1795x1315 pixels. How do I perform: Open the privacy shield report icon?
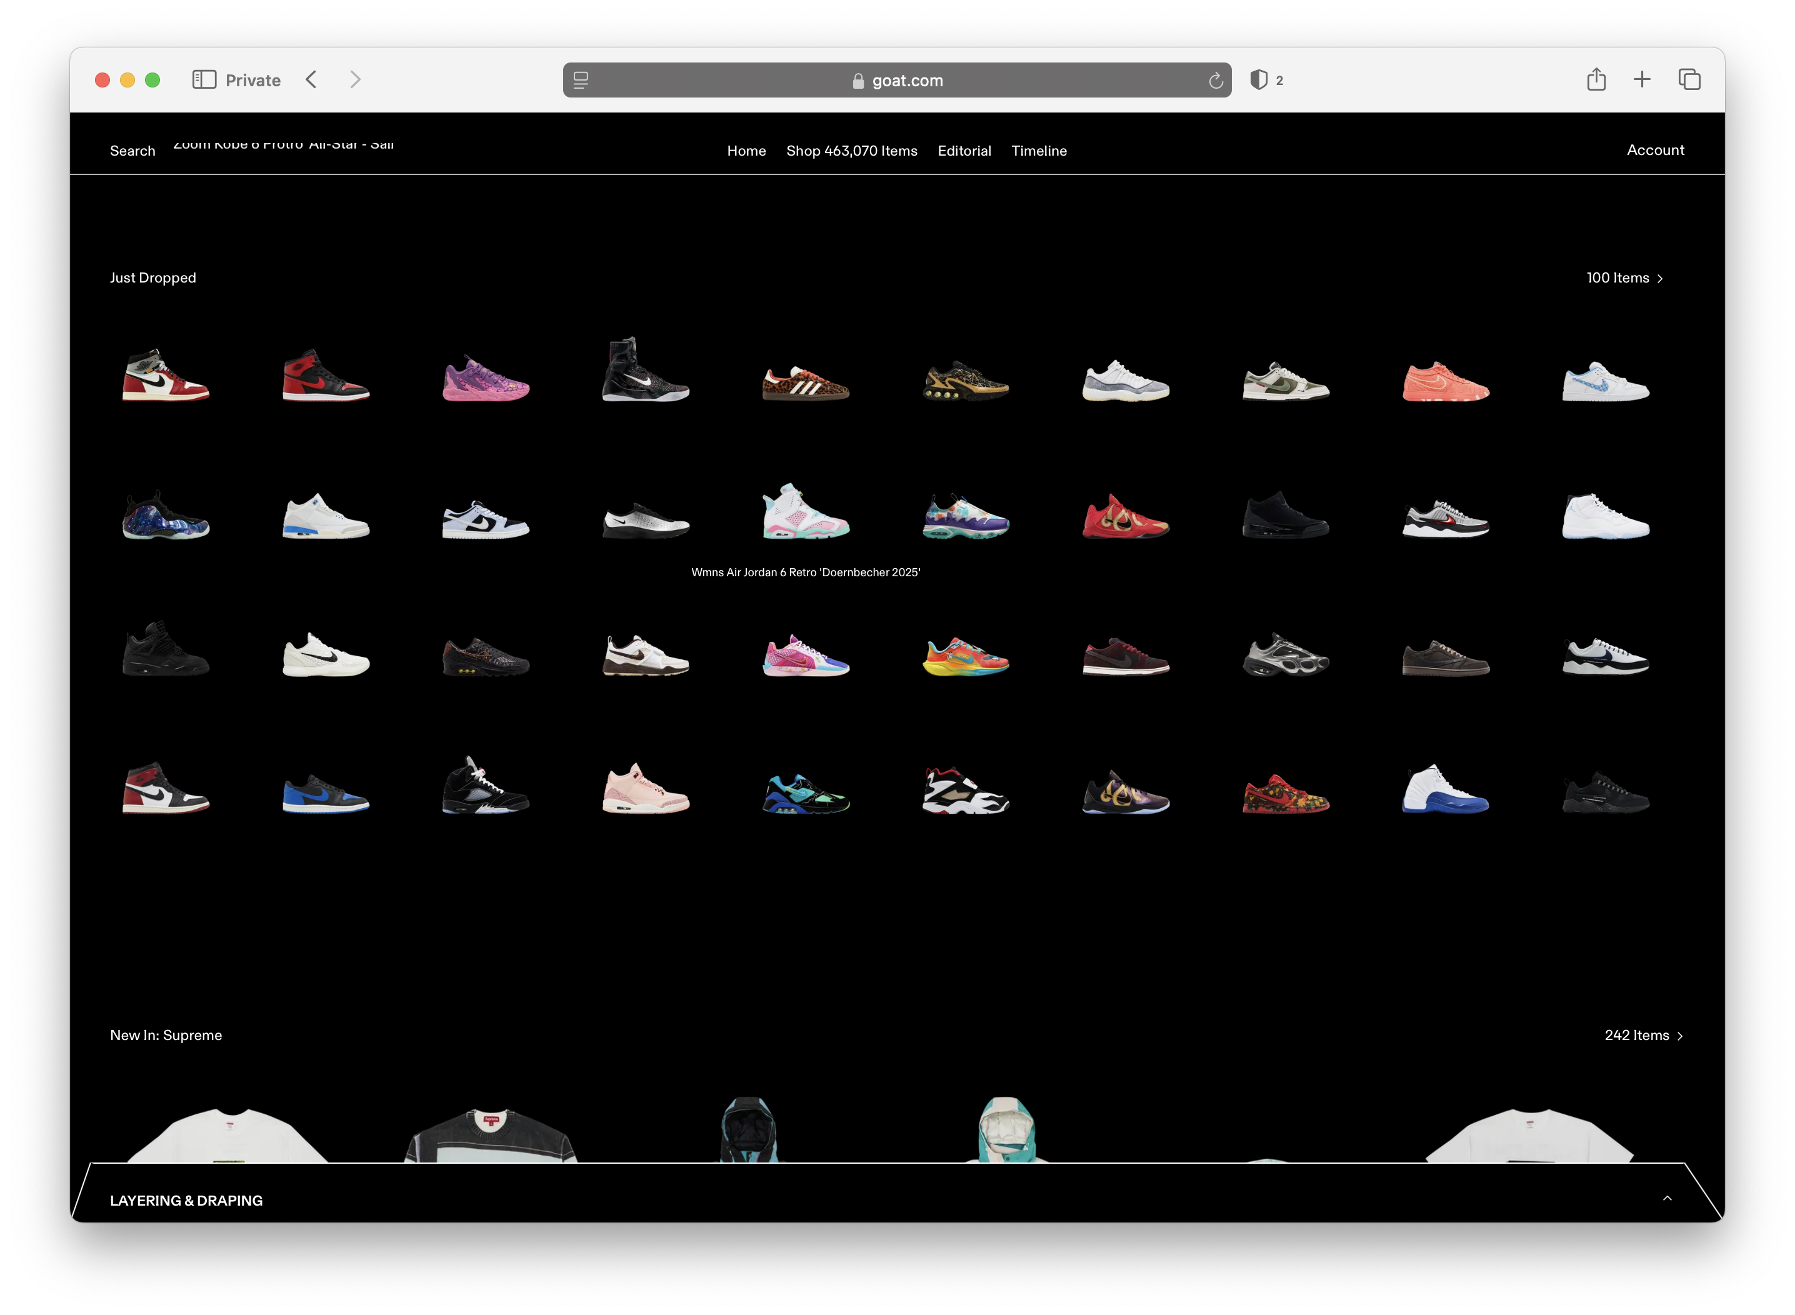1259,79
